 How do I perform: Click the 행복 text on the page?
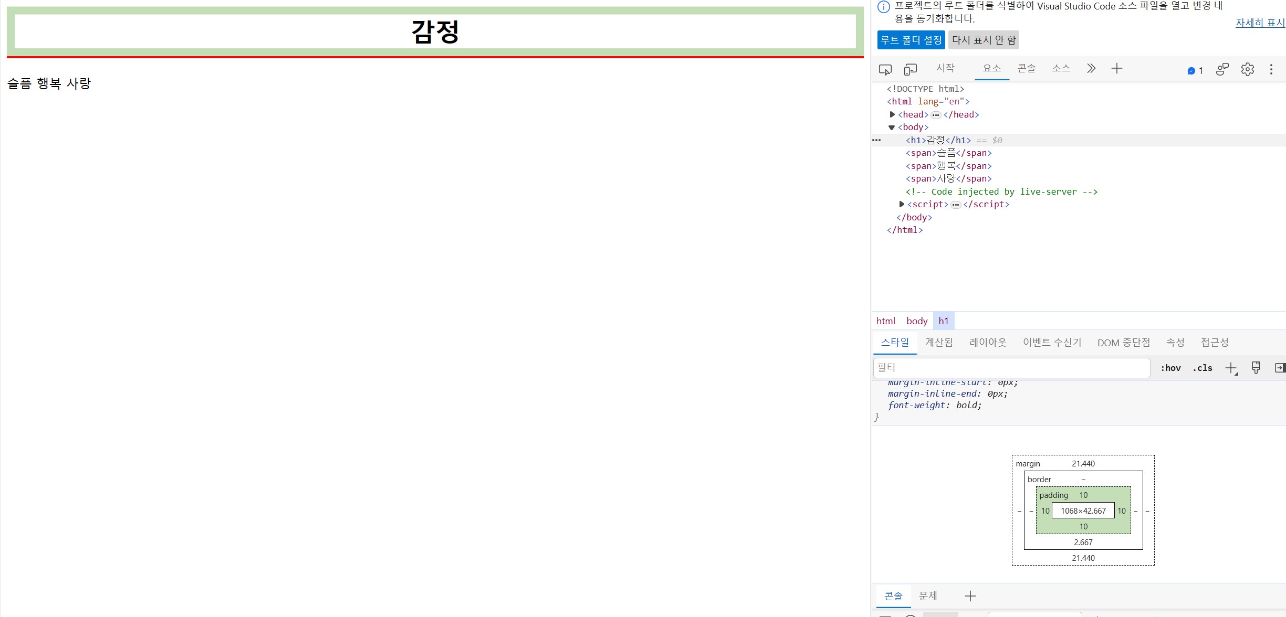pos(49,83)
